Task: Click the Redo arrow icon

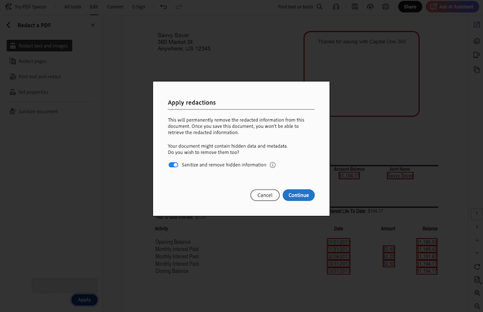Action: point(179,7)
